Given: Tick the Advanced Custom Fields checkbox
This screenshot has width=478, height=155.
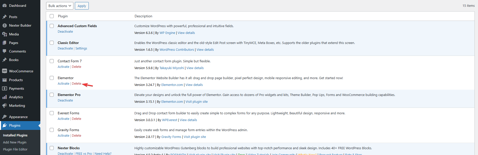Looking at the screenshot, I should pyautogui.click(x=52, y=26).
